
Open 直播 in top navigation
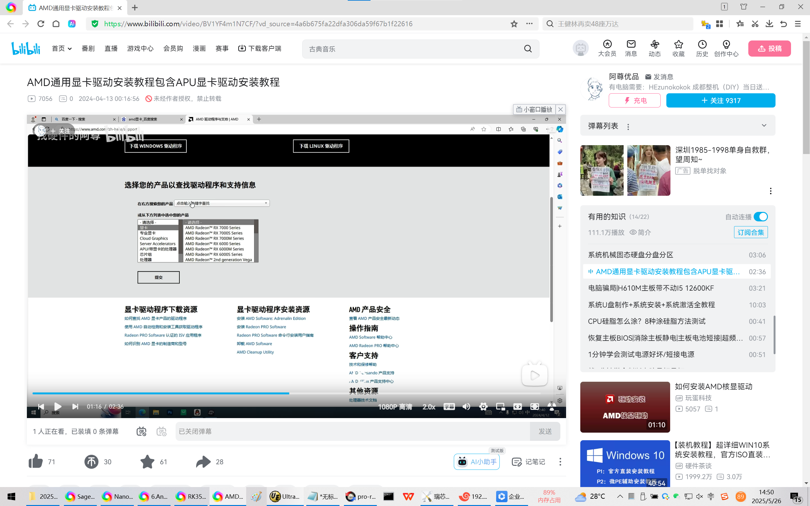coord(111,48)
